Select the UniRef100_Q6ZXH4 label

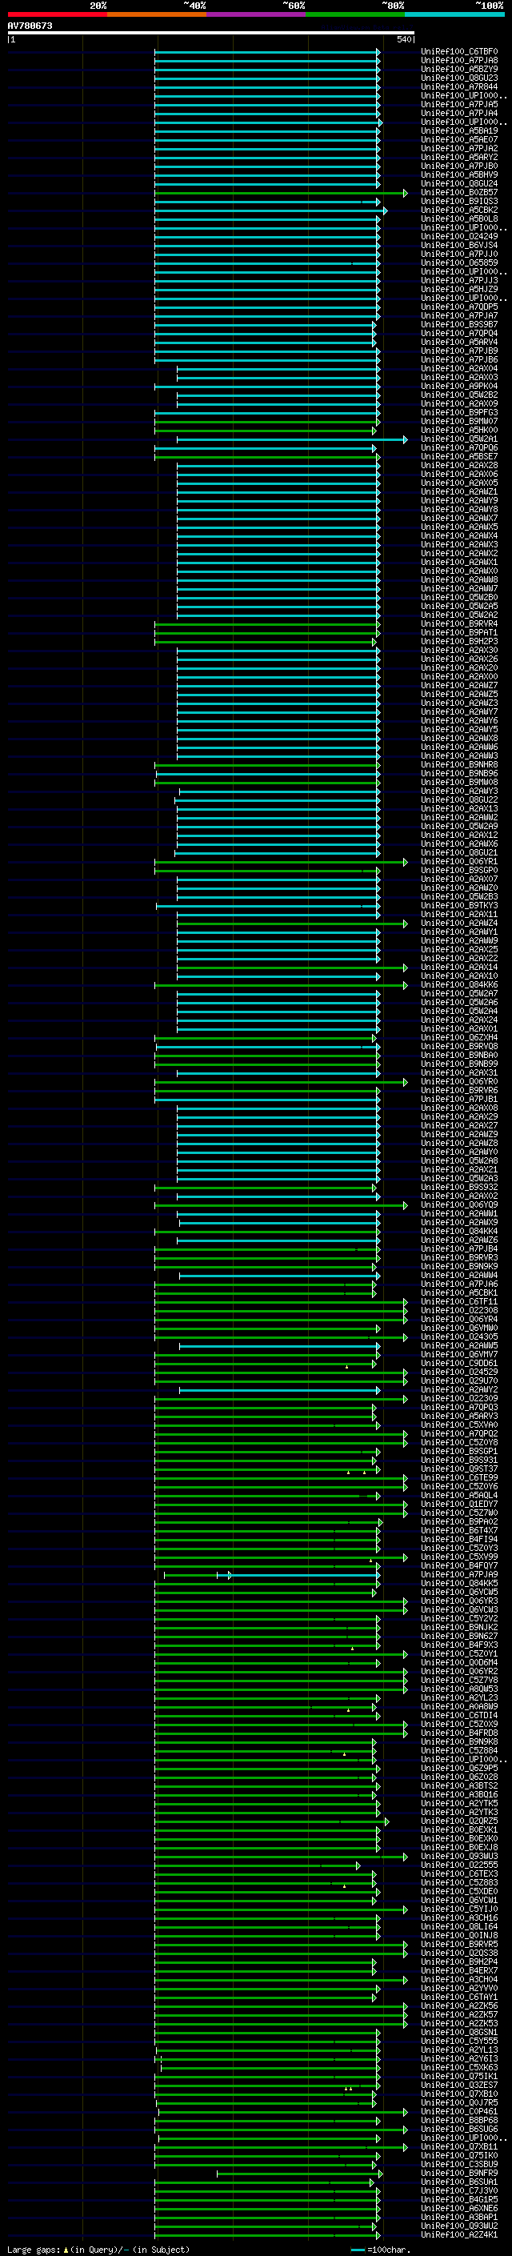pos(459,1038)
